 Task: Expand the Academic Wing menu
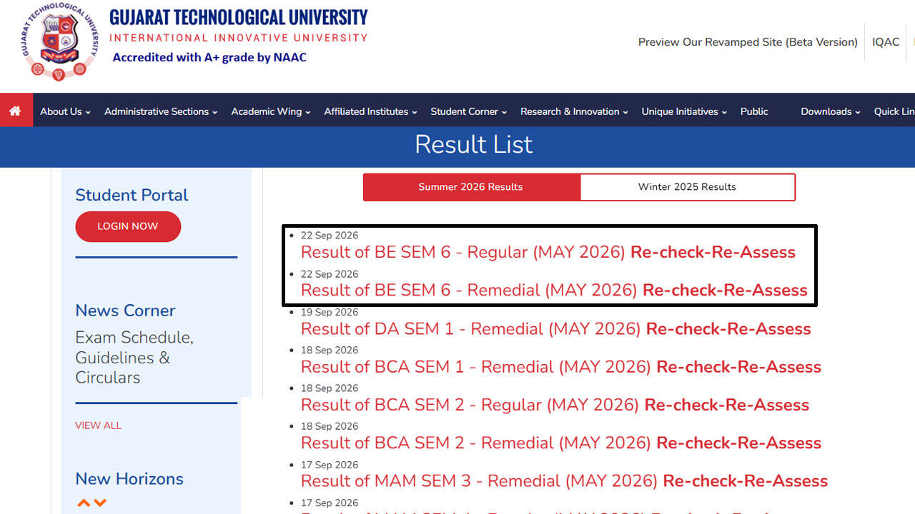point(271,111)
